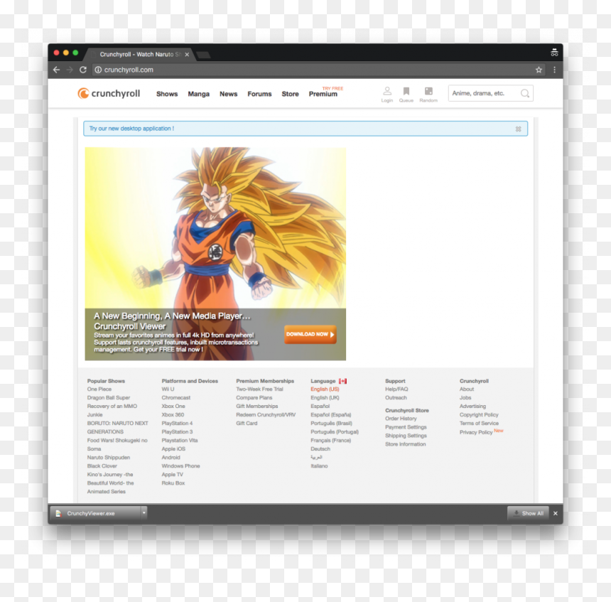Viewport: 611px width, 602px height.
Task: Click the DOWNLOAD NOW button
Action: (310, 335)
